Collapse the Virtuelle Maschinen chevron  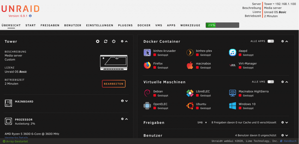click(287, 82)
